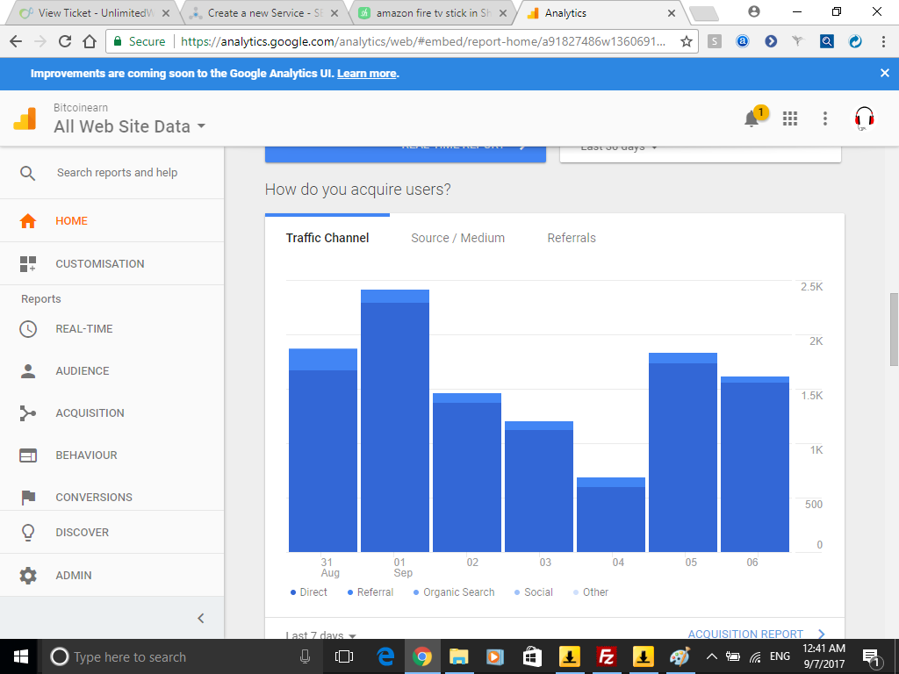This screenshot has height=674, width=899.
Task: Open the Last 7 days date dropdown
Action: coord(321,635)
